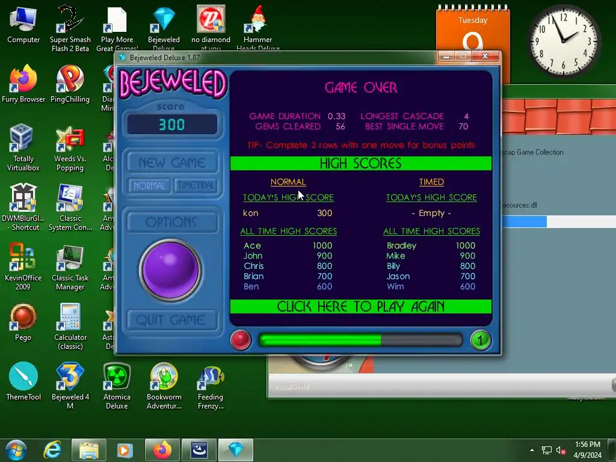Launch KevinOffice 2009 desktop icon

tap(23, 267)
